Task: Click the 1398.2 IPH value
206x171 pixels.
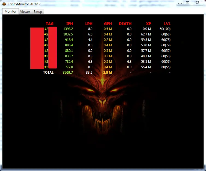Action: tap(68, 29)
